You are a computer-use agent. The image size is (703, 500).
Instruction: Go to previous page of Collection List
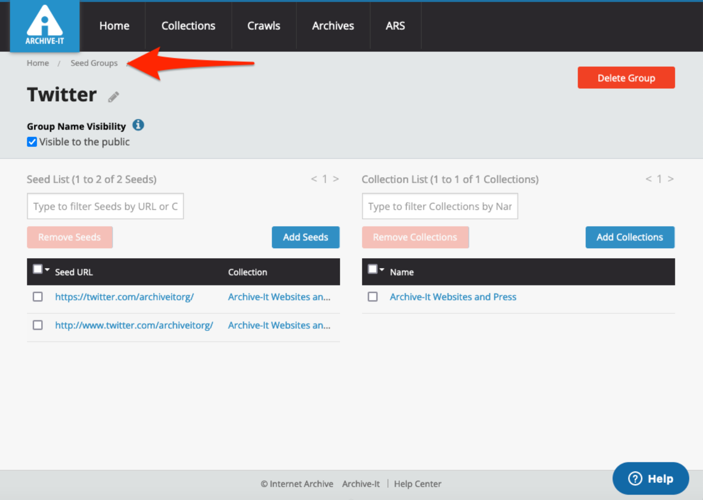(648, 179)
